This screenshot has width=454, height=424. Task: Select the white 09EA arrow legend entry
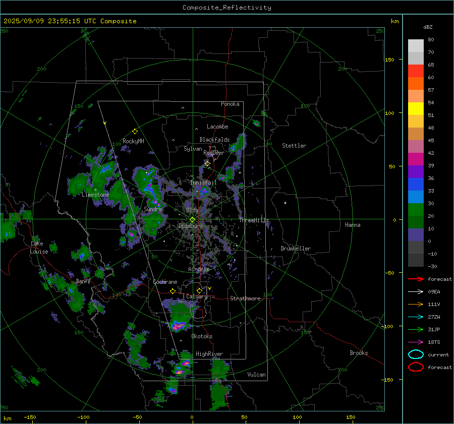[416, 292]
